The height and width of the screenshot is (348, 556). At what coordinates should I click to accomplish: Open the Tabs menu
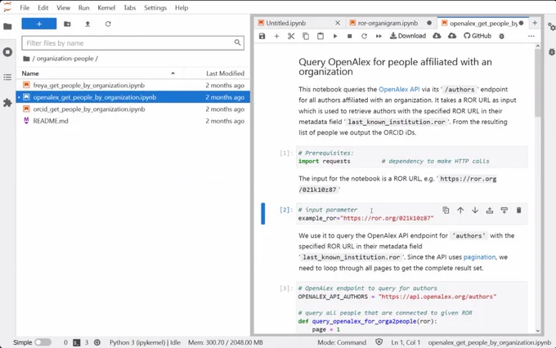129,7
